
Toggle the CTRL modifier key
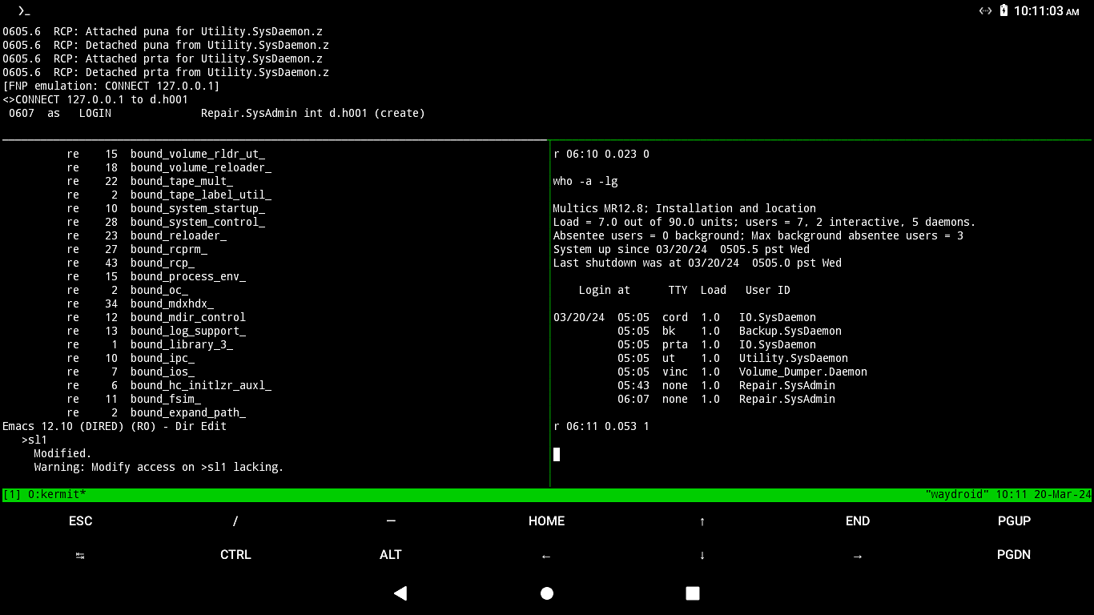point(235,555)
